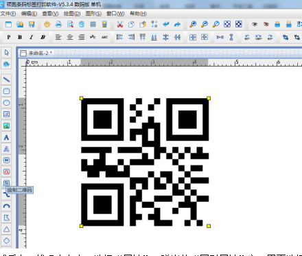The height and width of the screenshot is (256, 302).
Task: Toggle the eye preview icon
Action: click(x=255, y=24)
